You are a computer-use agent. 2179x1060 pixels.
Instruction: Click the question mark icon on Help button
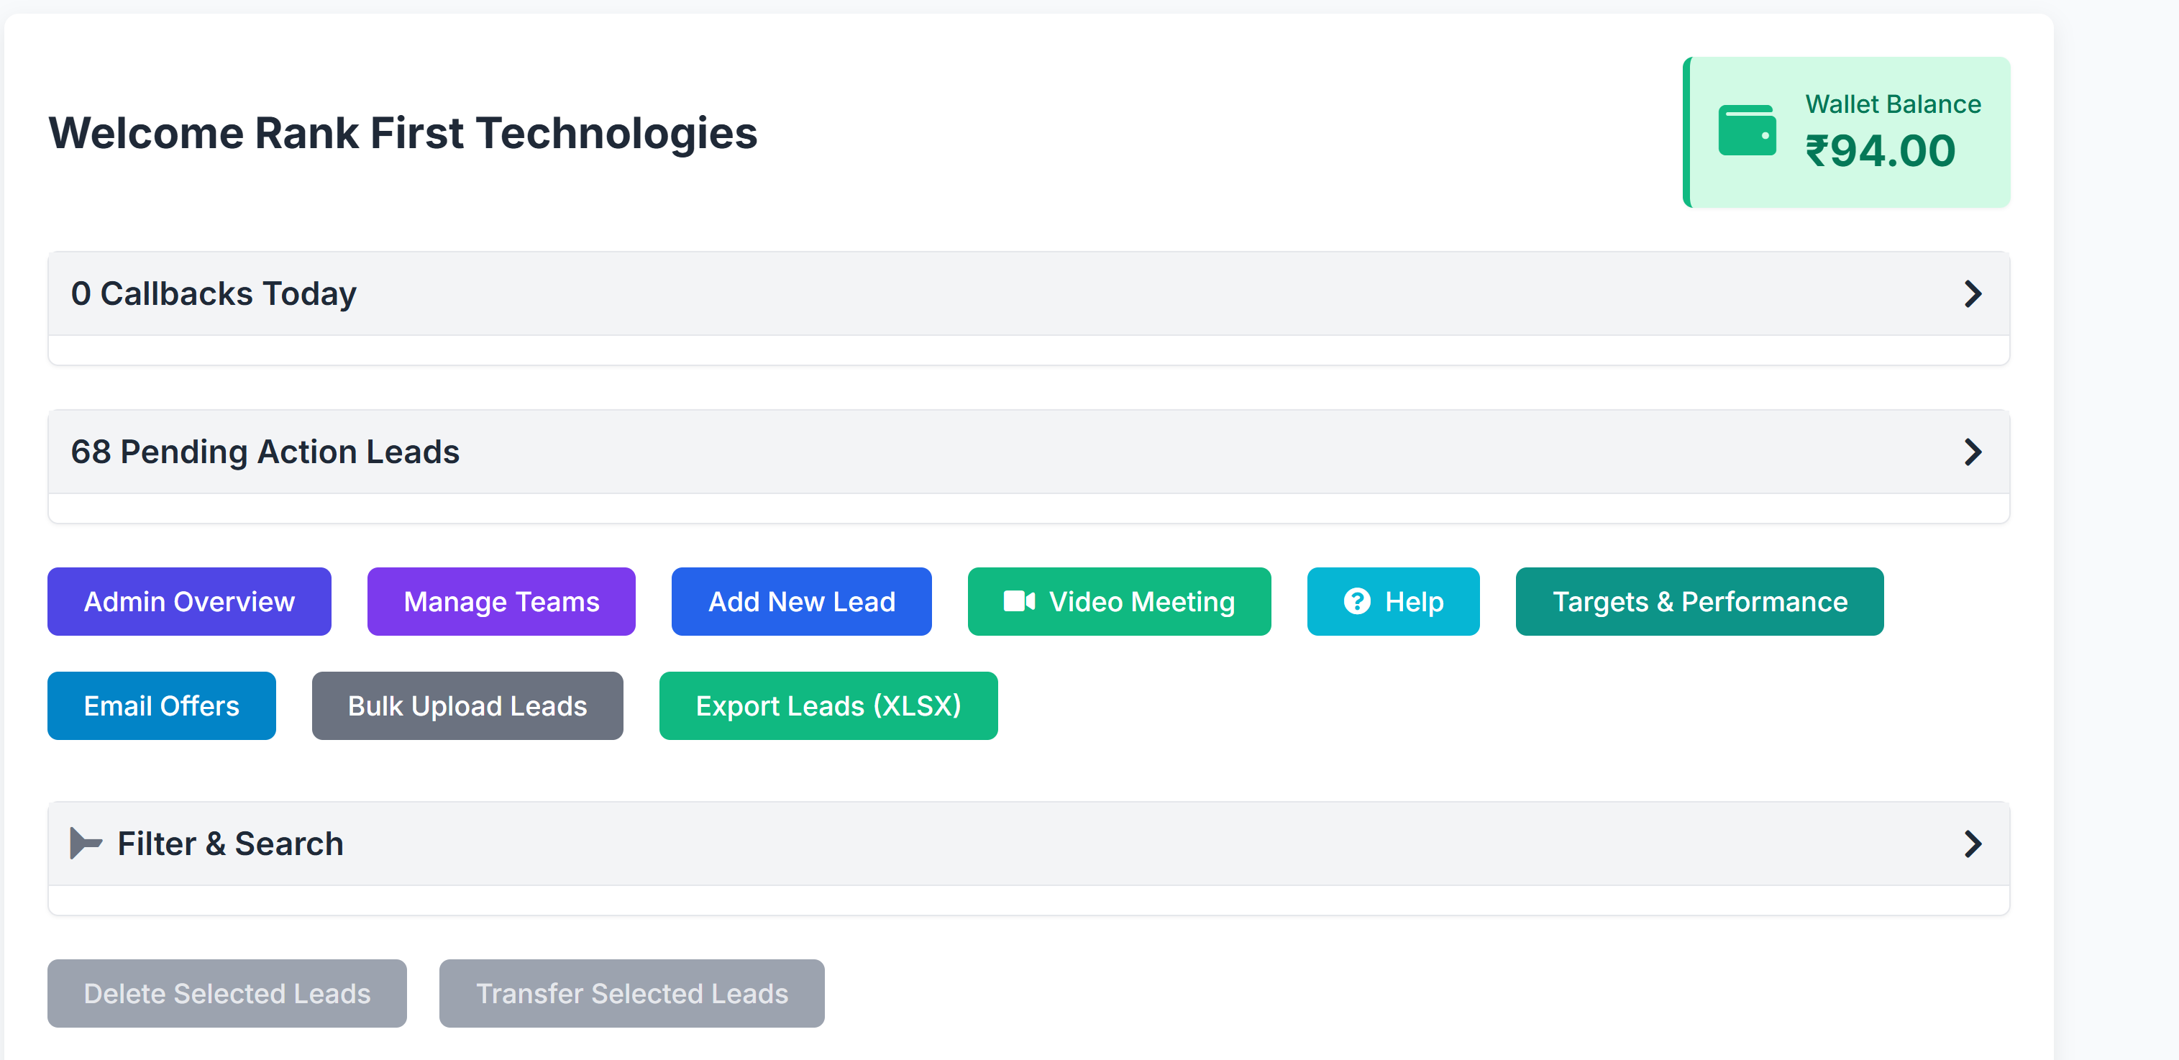[x=1357, y=601]
